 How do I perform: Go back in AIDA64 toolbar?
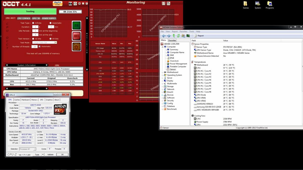164,36
